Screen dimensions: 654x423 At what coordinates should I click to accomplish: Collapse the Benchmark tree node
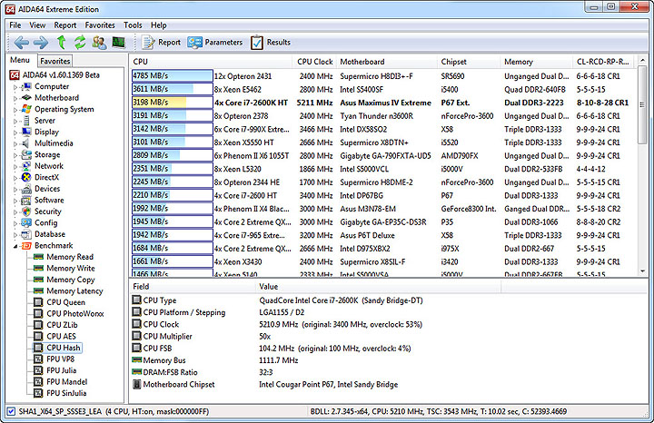pos(15,246)
